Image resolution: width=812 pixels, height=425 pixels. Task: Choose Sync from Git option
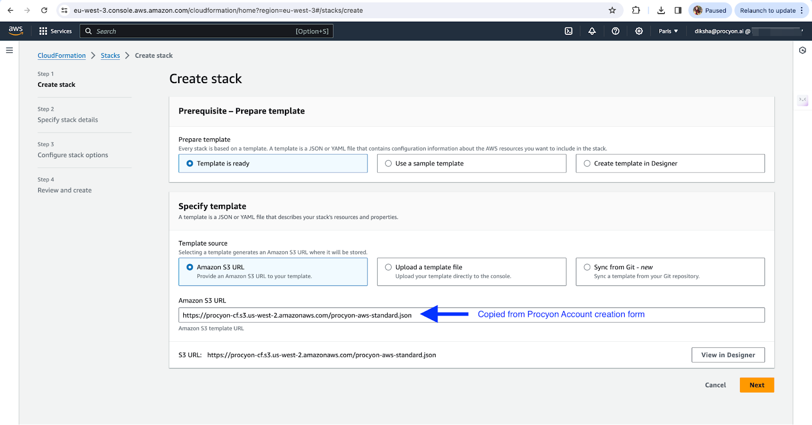coord(587,267)
